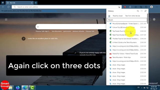Collapse the Recent history section
This screenshot has width=160, height=90.
pos(127,20)
